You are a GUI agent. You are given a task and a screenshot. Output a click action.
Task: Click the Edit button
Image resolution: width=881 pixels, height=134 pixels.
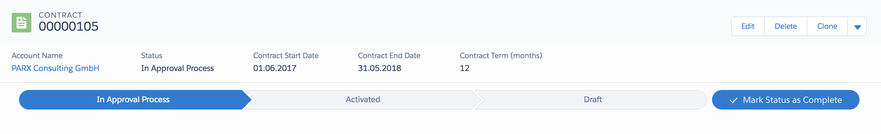(747, 27)
